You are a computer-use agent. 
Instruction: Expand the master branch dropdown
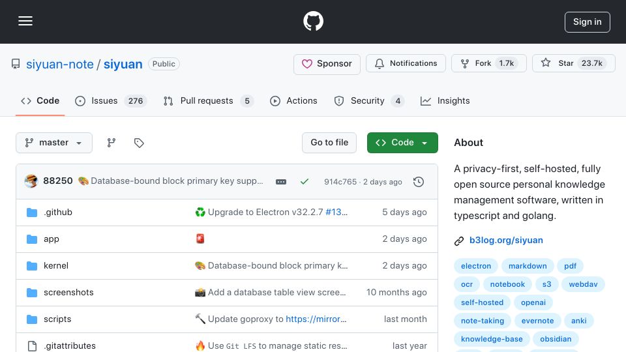54,143
